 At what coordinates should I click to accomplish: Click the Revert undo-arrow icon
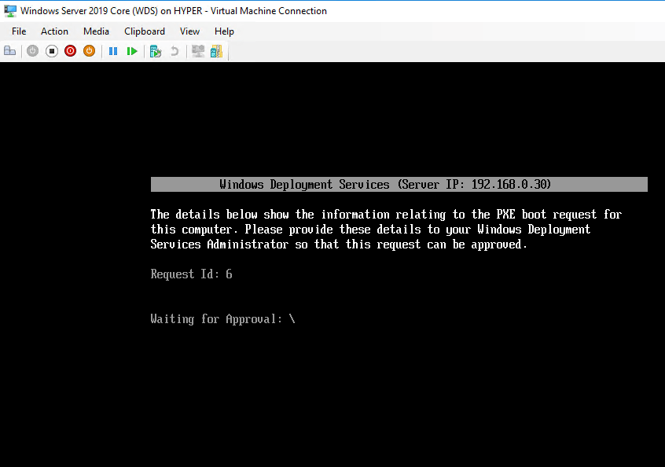click(175, 51)
